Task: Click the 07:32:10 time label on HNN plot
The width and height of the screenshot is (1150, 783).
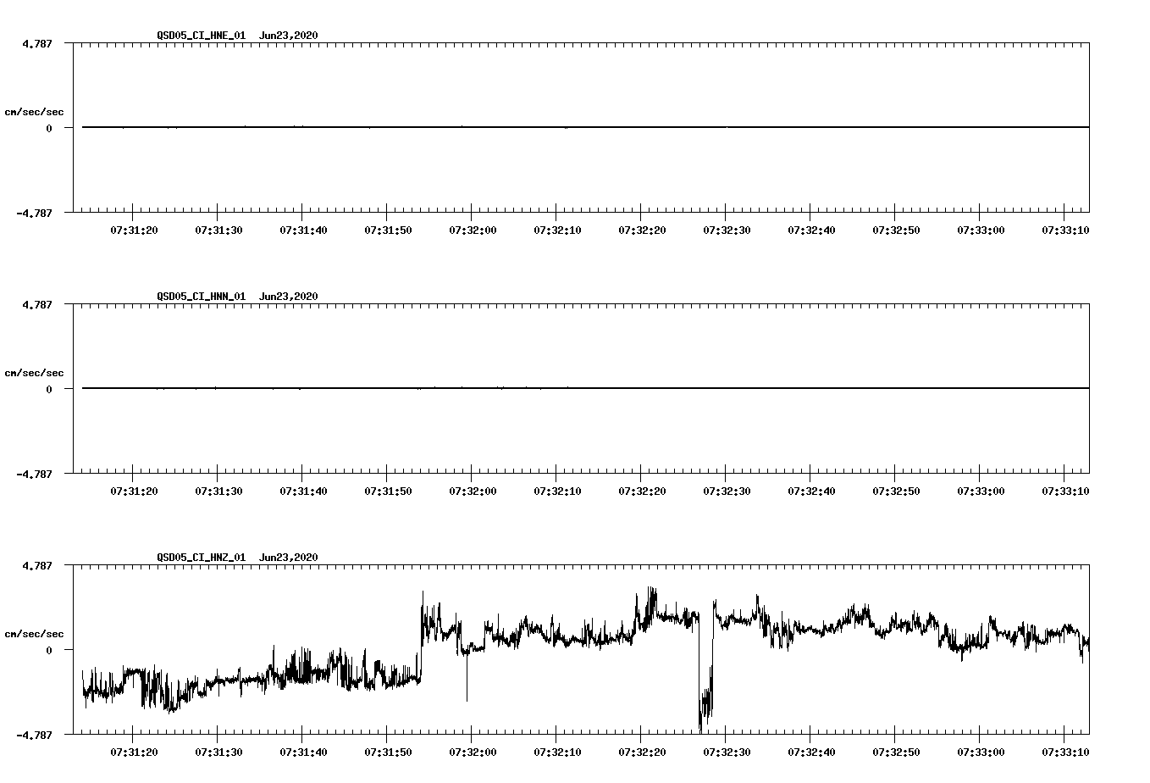Action: click(557, 491)
